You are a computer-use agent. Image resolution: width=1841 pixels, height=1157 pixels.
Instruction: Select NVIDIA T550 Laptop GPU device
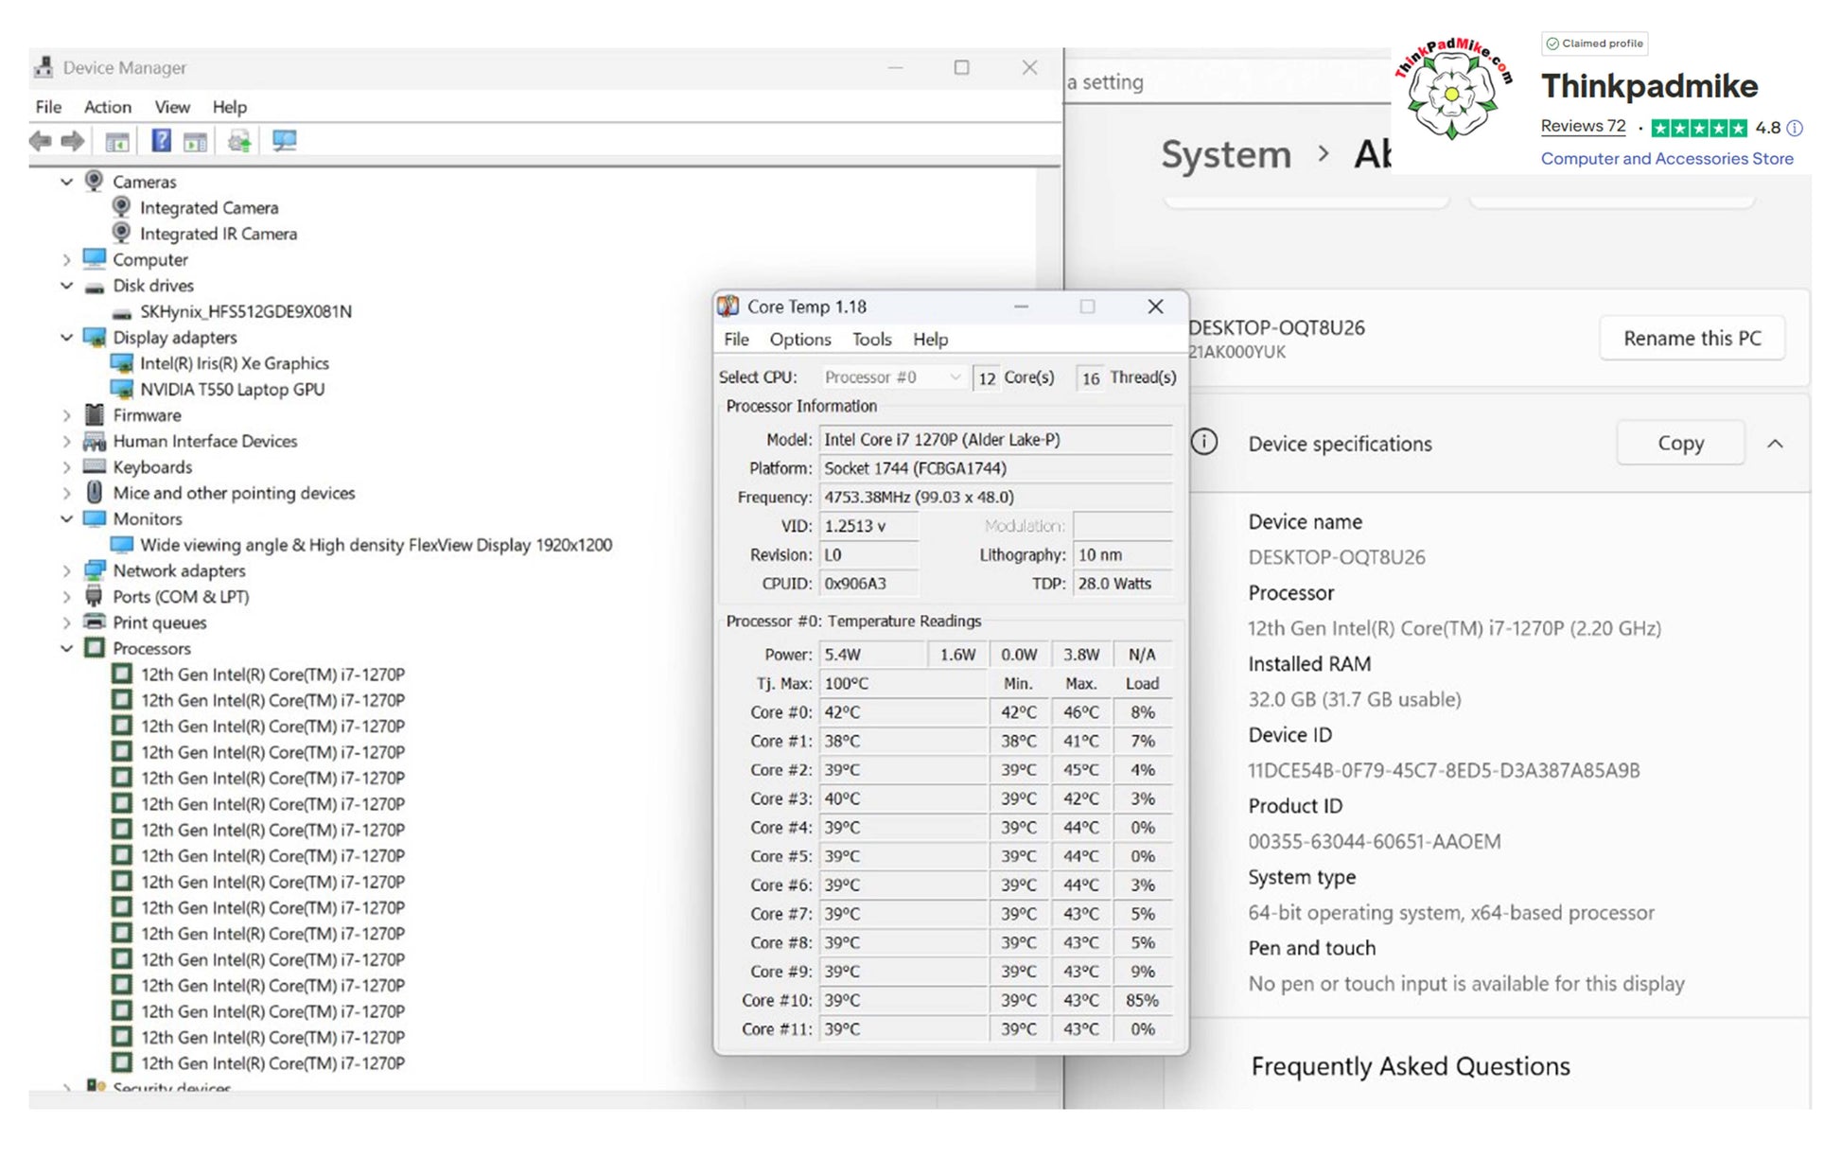click(x=232, y=390)
